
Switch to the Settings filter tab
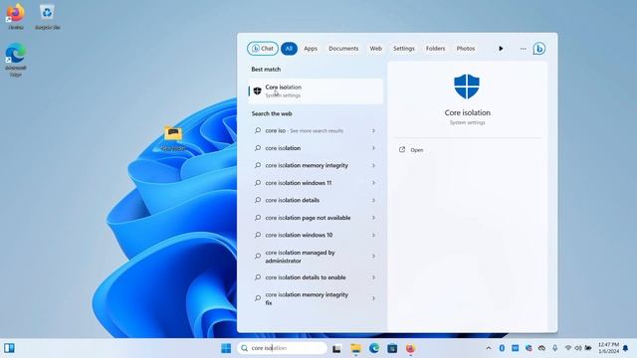403,49
